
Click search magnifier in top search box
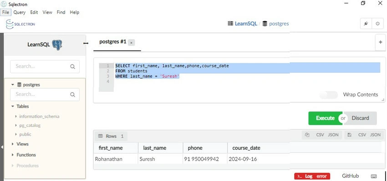72,66
